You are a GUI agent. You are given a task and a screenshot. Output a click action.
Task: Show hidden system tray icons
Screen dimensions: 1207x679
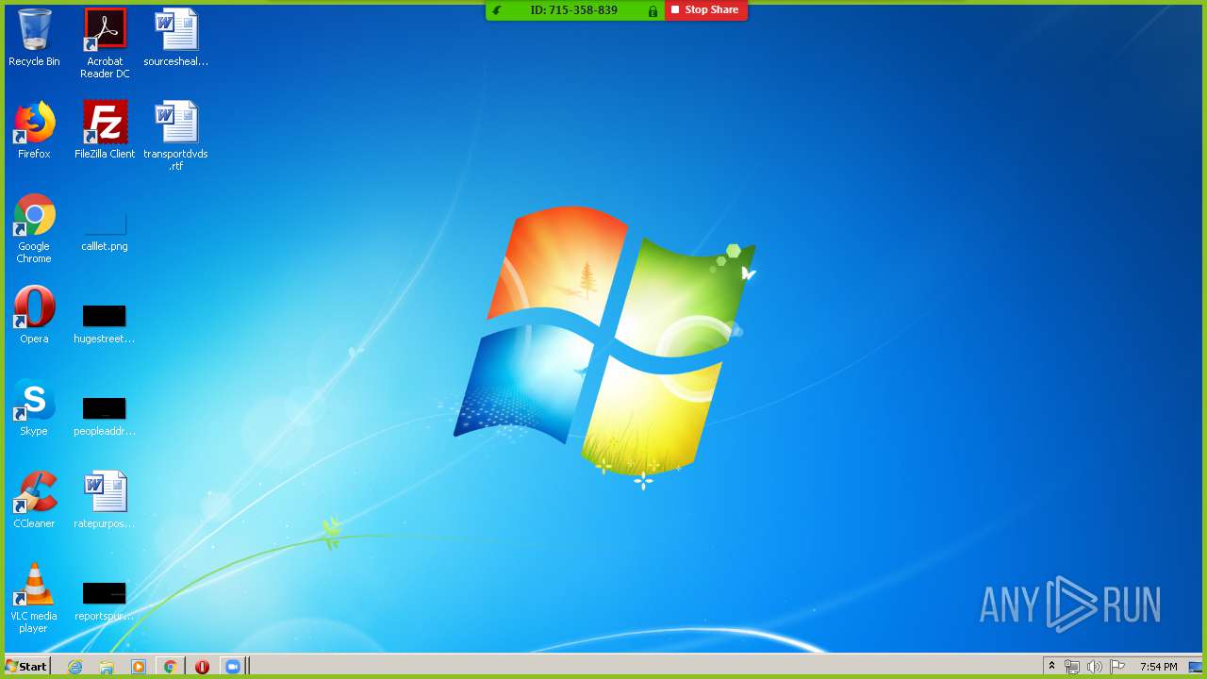tap(1051, 667)
